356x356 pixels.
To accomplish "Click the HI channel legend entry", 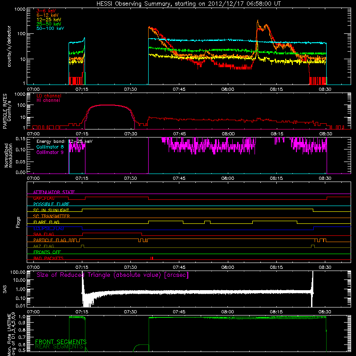I will (48, 101).
